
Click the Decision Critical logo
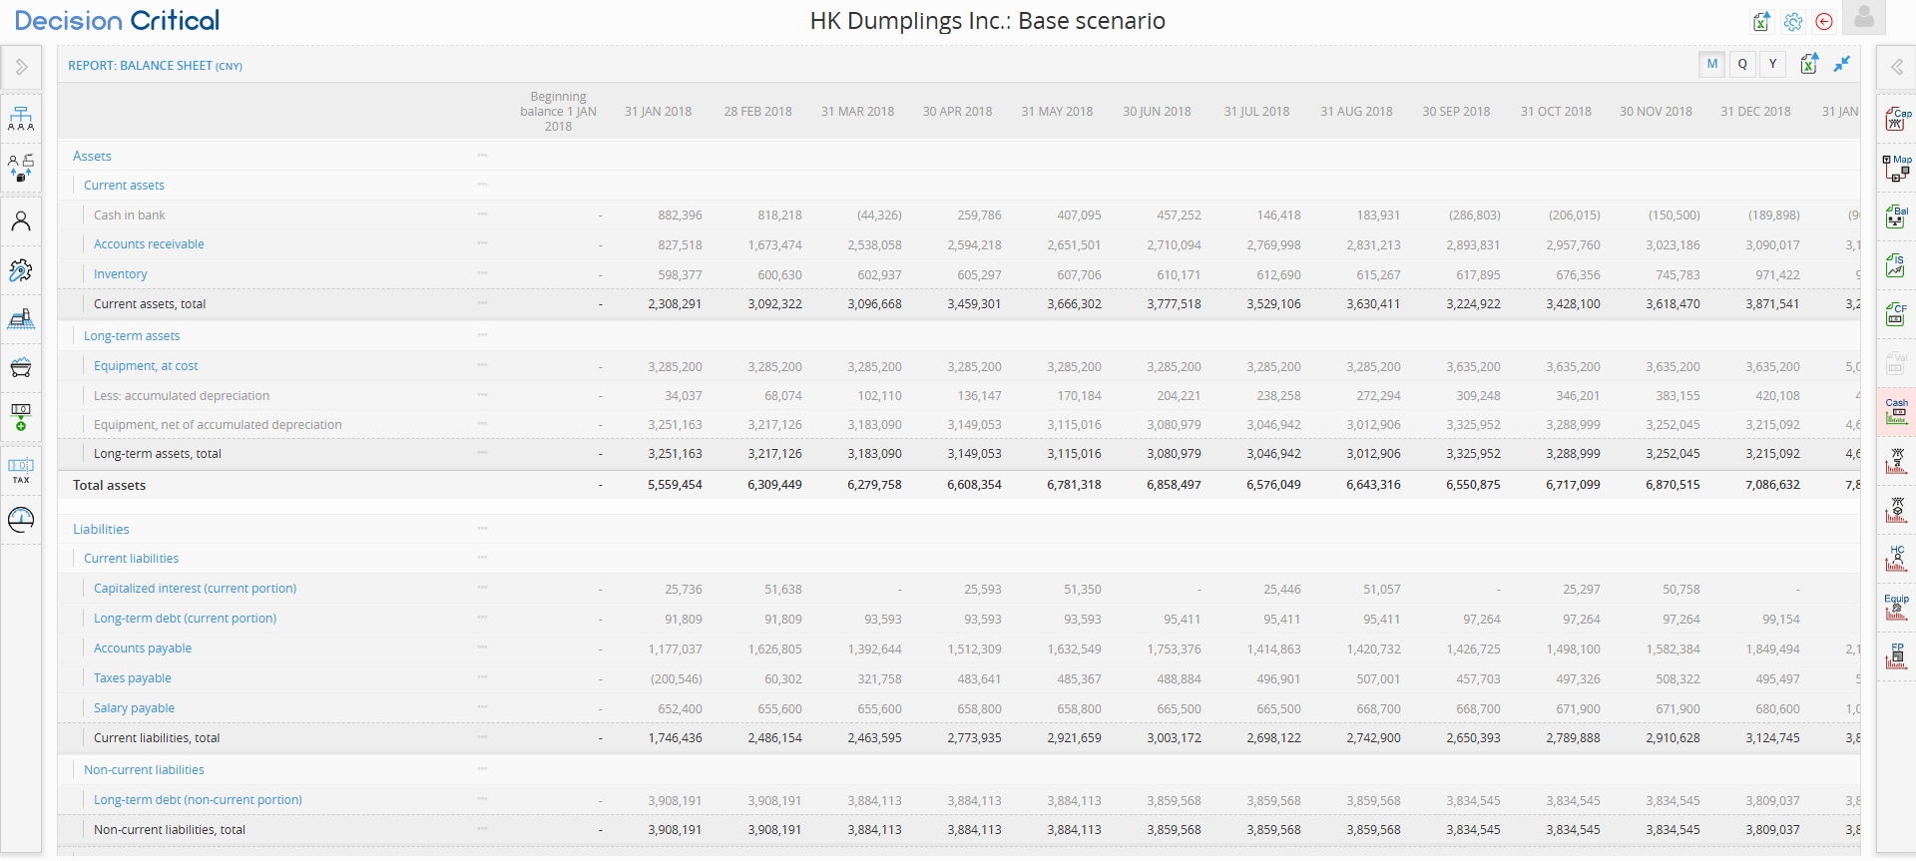(117, 20)
